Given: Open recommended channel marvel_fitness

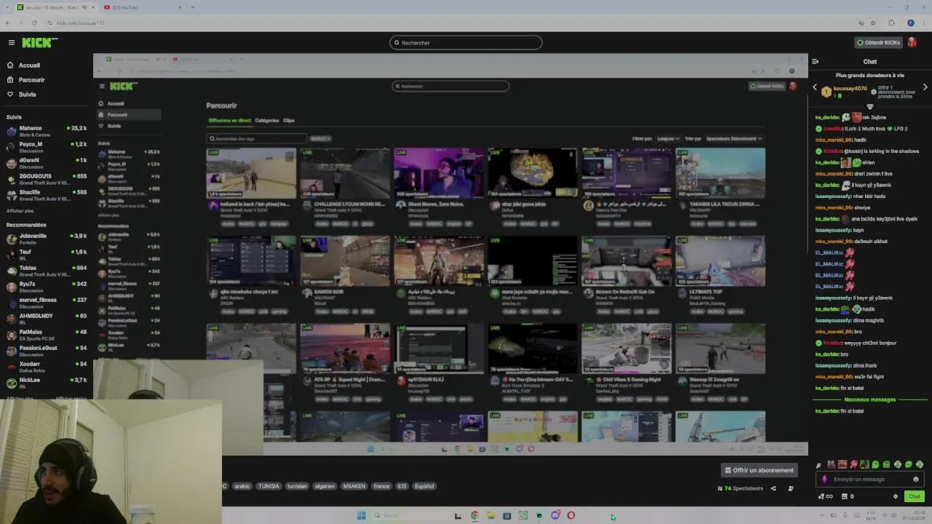Looking at the screenshot, I should (x=47, y=303).
